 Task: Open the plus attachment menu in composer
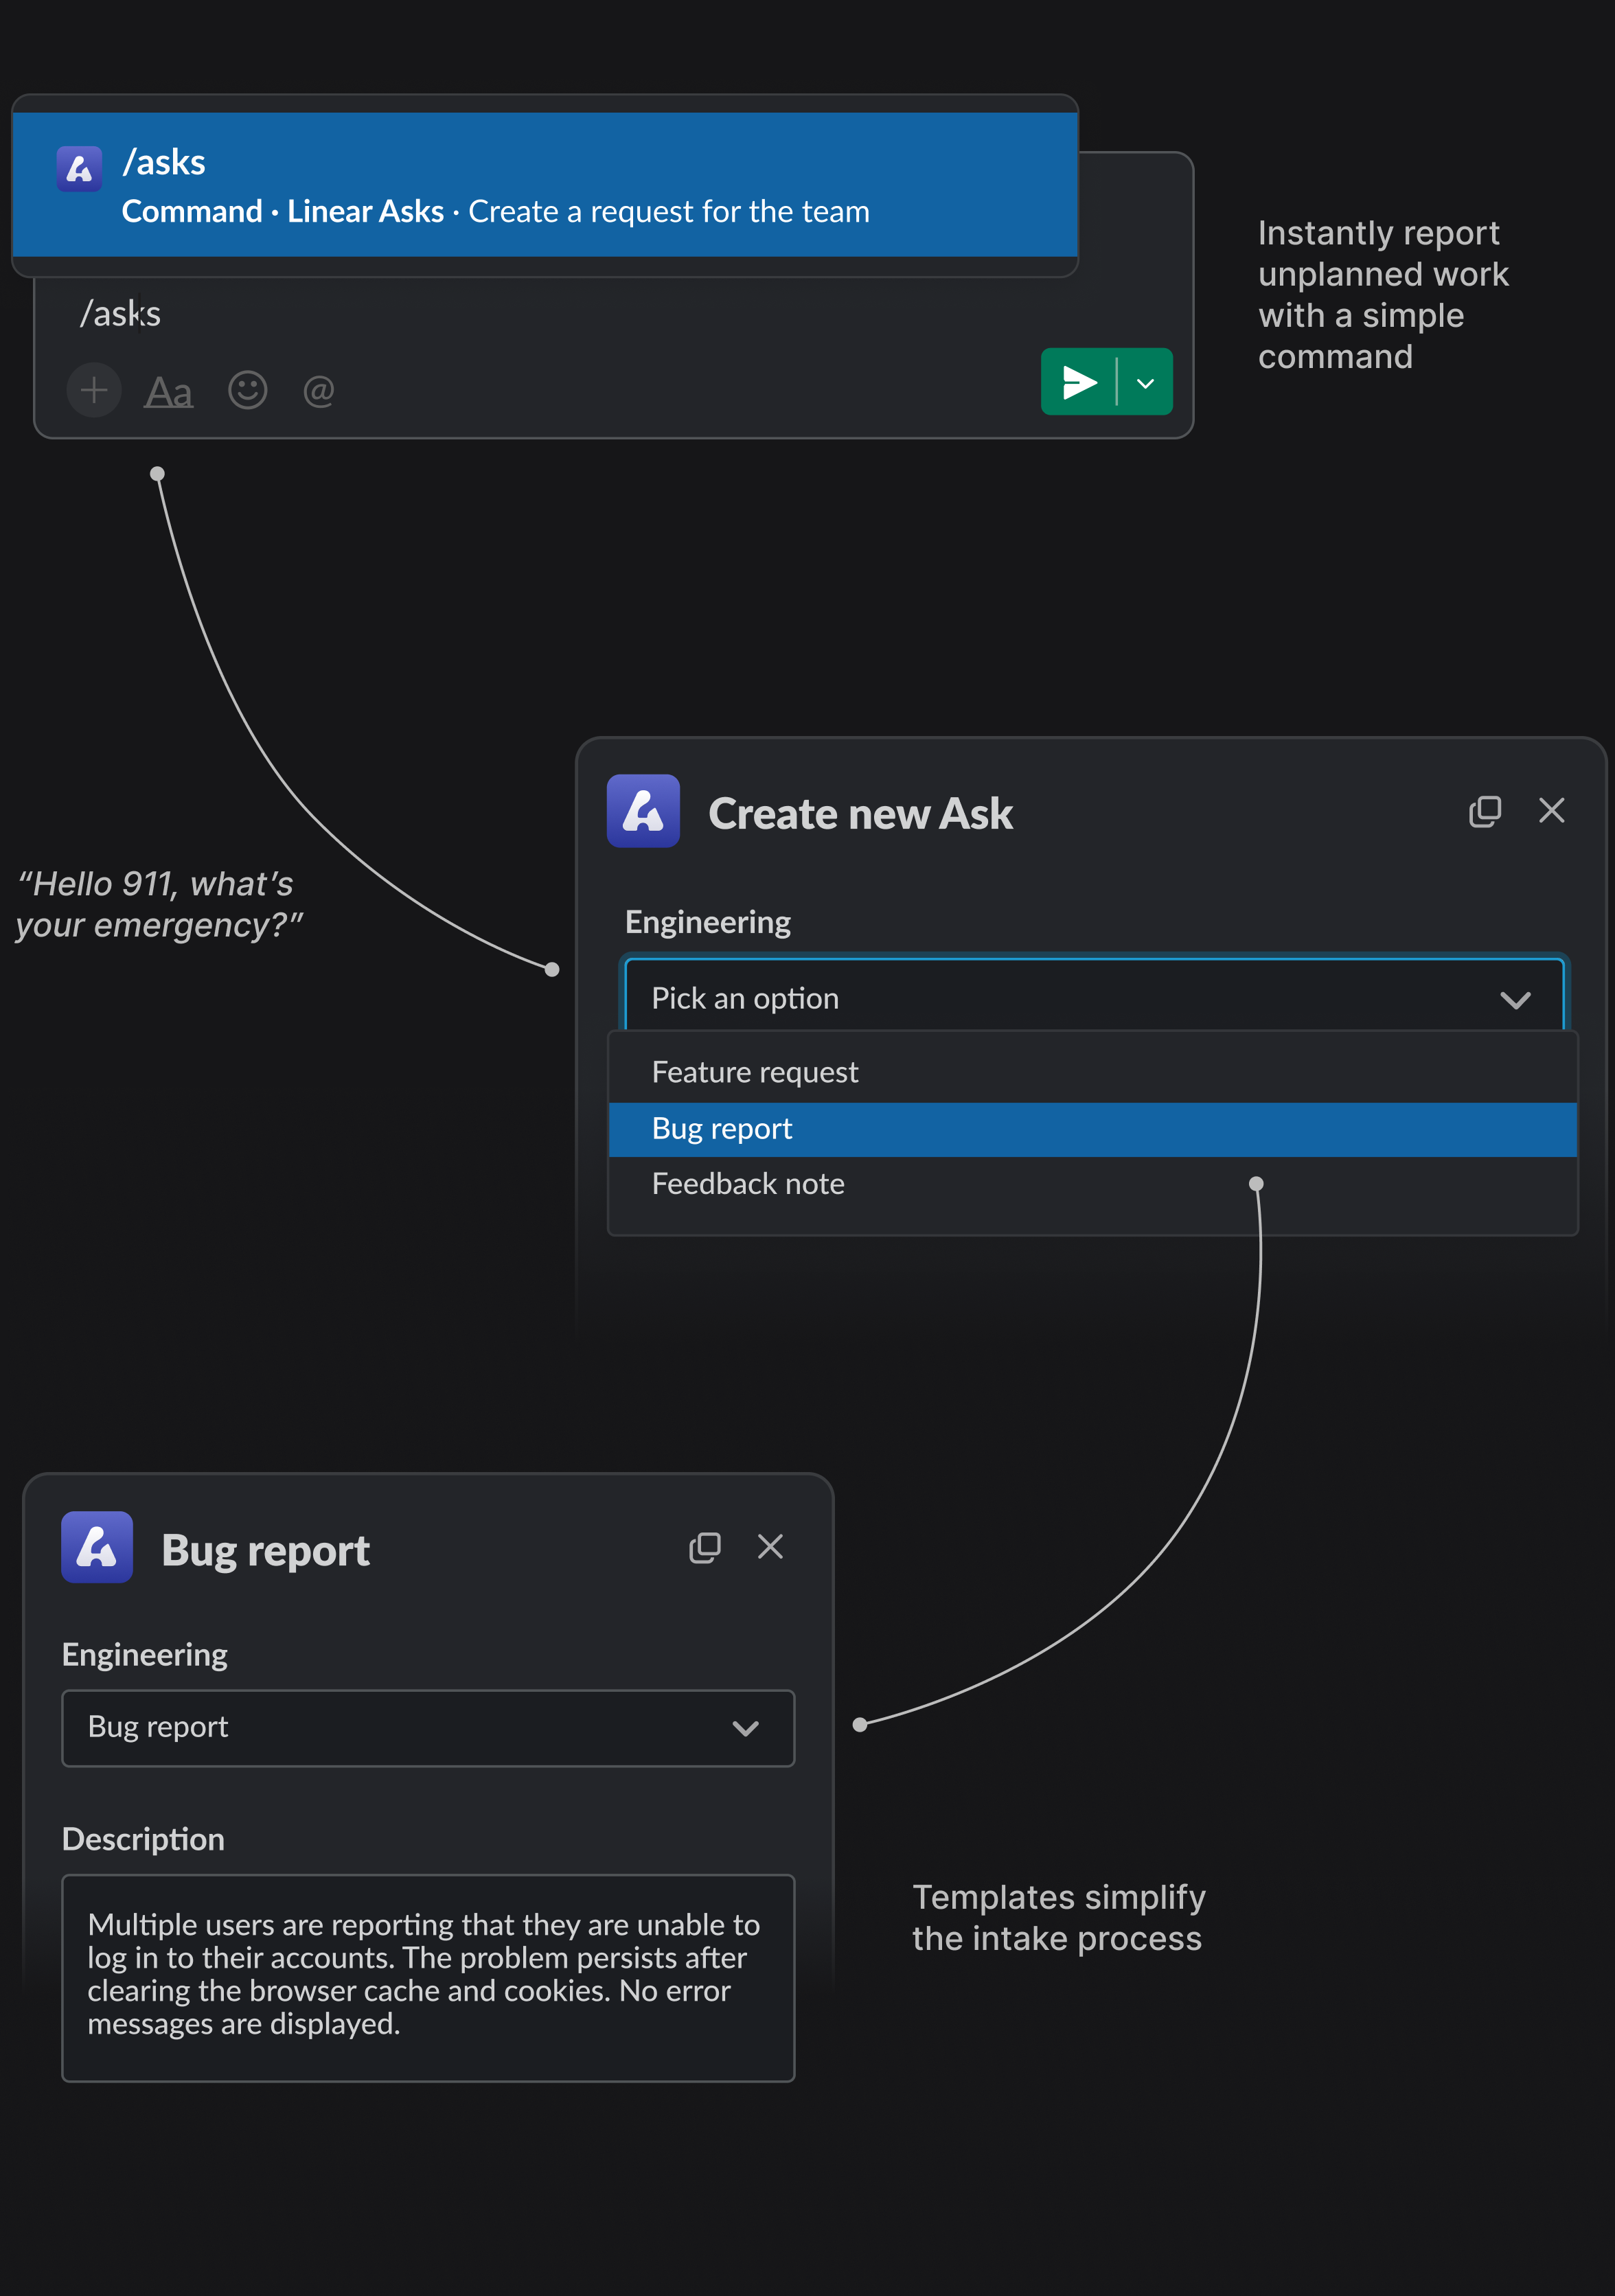[x=94, y=390]
